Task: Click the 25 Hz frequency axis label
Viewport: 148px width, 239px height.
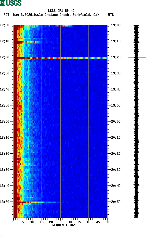Action: pos(60,222)
